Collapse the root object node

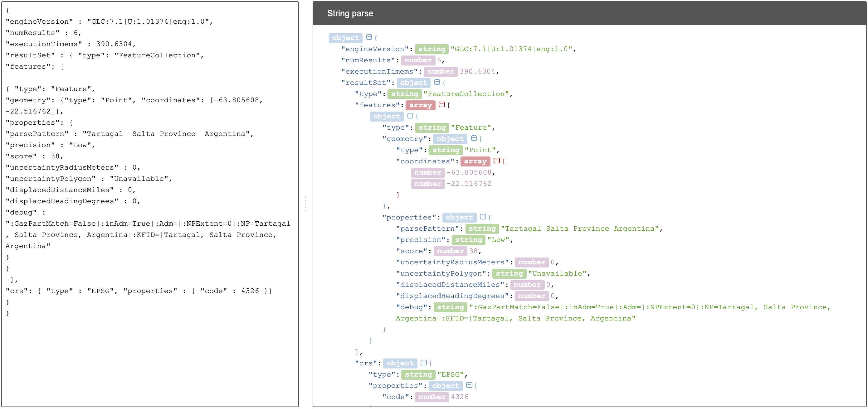click(x=369, y=37)
